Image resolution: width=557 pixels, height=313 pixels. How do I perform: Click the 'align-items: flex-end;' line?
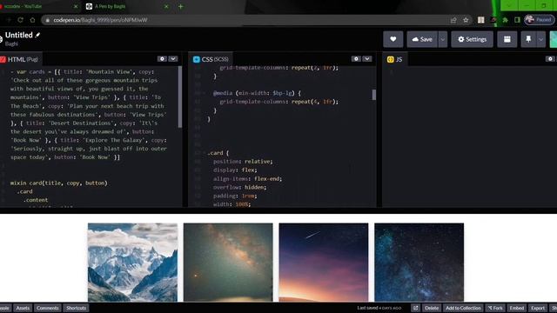[x=247, y=178]
